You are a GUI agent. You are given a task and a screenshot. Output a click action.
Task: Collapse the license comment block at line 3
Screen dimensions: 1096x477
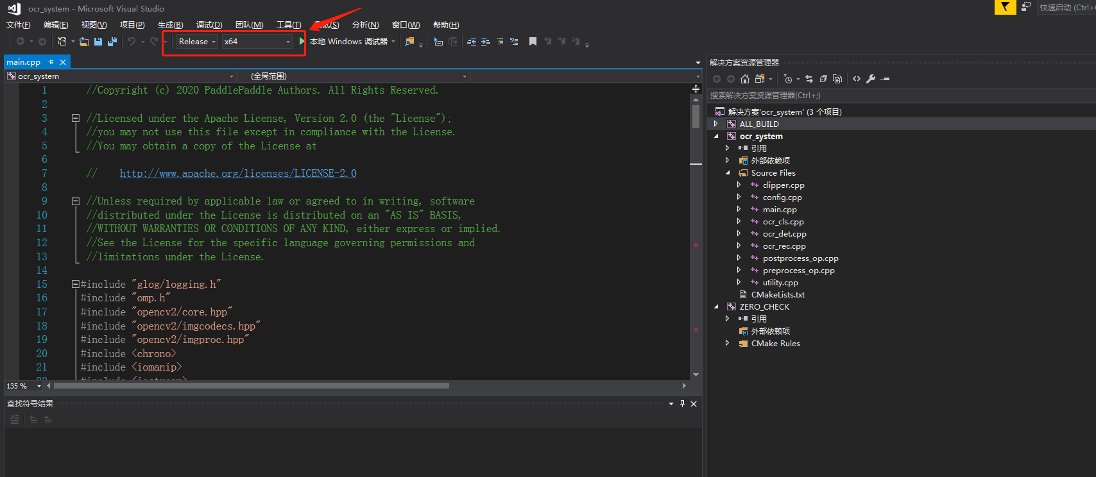click(x=75, y=118)
